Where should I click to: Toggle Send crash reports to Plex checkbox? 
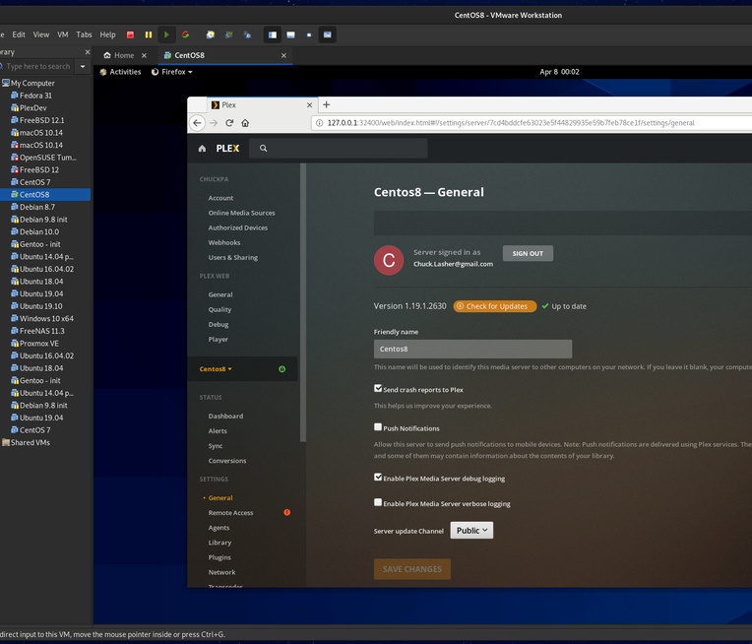[378, 388]
